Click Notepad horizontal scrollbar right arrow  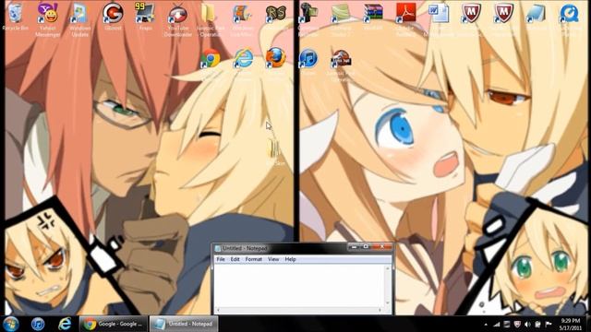(x=380, y=310)
